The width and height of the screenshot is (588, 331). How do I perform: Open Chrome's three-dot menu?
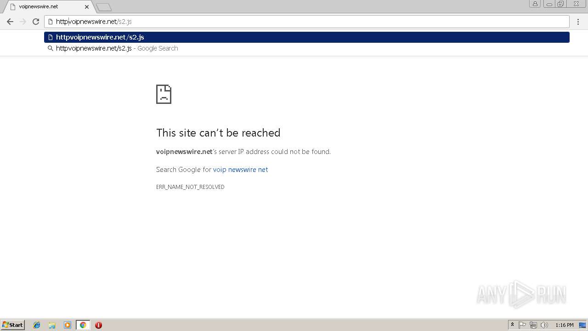[x=578, y=22]
